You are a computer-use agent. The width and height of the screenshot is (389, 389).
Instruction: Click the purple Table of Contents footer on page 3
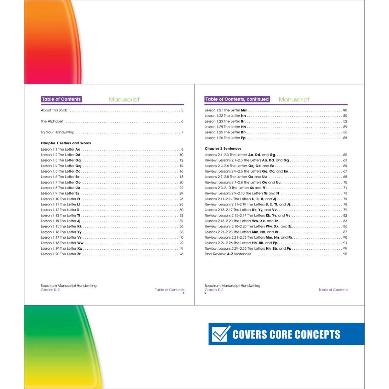click(169, 290)
